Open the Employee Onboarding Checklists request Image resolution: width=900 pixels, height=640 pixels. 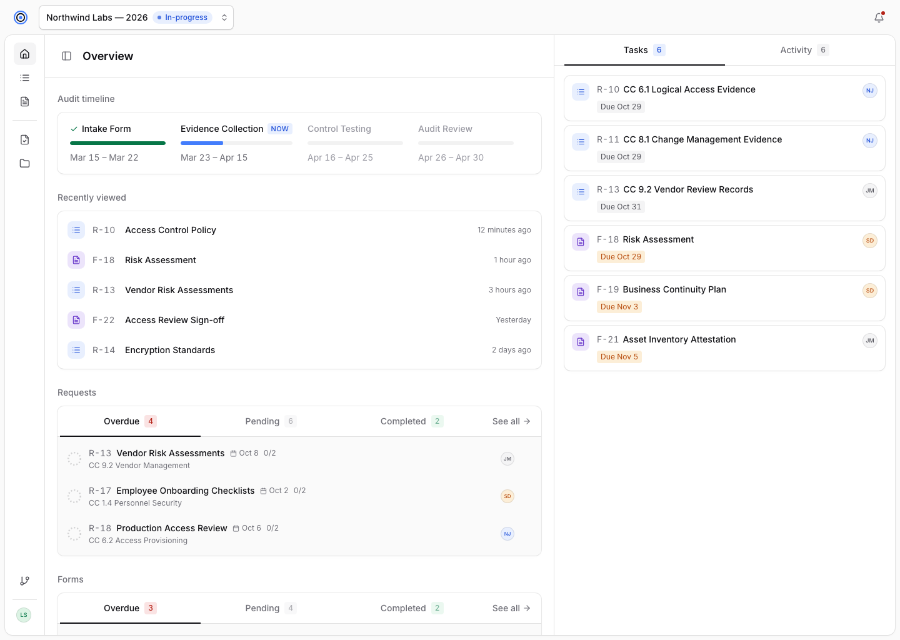click(299, 496)
